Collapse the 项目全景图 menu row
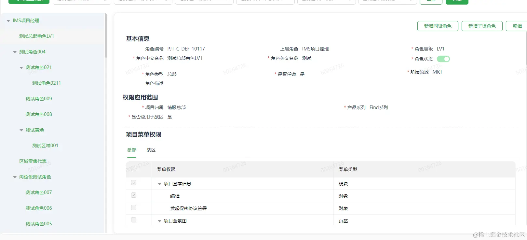The image size is (527, 240). click(x=160, y=221)
